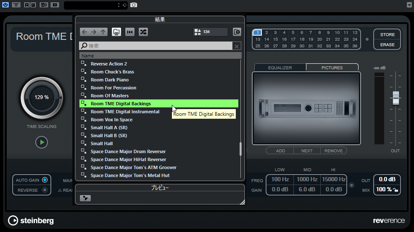Select preset Room Of Masters
This screenshot has width=414, height=232.
click(x=159, y=96)
